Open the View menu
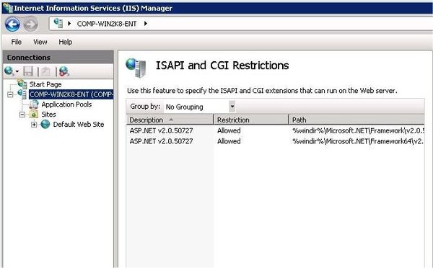Viewport: 433px width, 268px height. (x=40, y=42)
